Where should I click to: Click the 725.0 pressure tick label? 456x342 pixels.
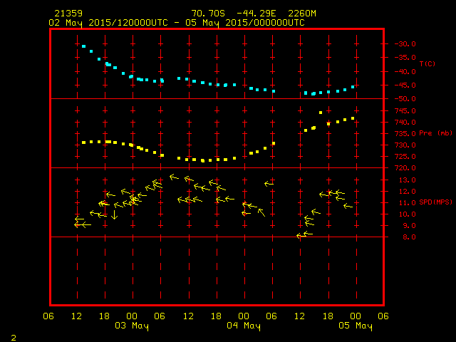click(x=405, y=157)
